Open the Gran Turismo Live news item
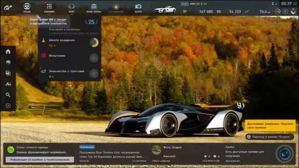Image resolution: width=299 pixels, height=168 pixels. 112,154
